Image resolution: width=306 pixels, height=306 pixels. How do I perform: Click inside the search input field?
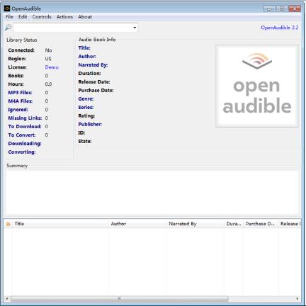(x=73, y=28)
